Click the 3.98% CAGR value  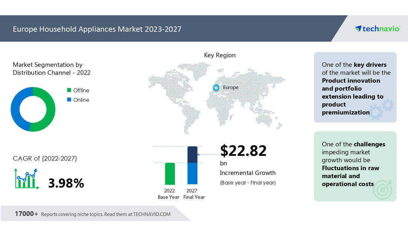(x=66, y=183)
